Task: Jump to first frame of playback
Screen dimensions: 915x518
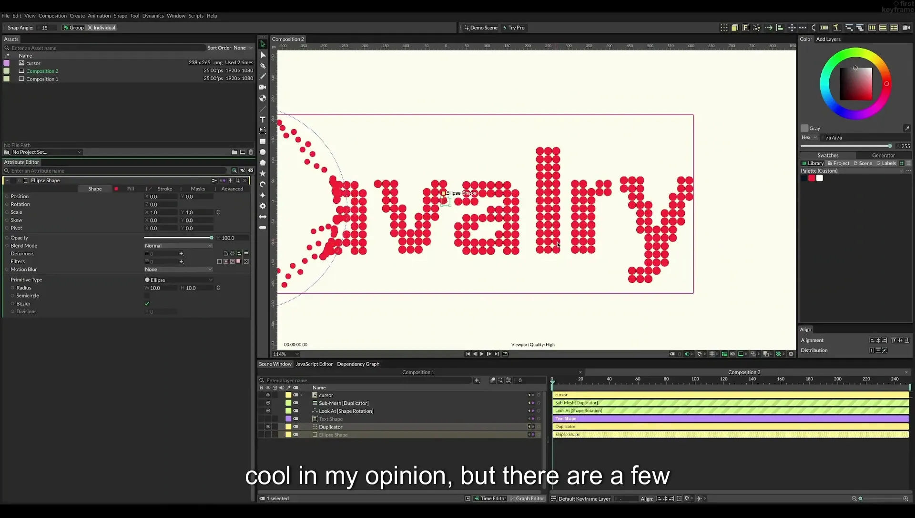Action: [x=467, y=354]
